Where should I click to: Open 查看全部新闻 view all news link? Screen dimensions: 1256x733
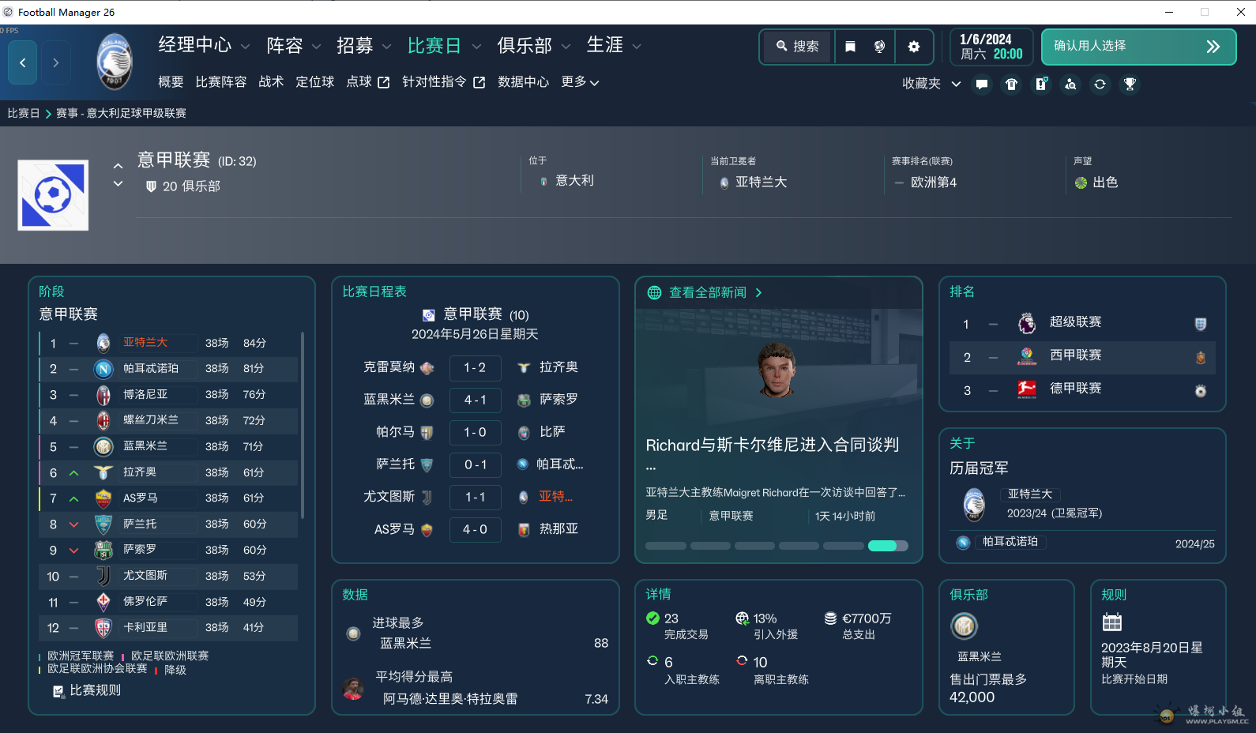click(x=707, y=292)
